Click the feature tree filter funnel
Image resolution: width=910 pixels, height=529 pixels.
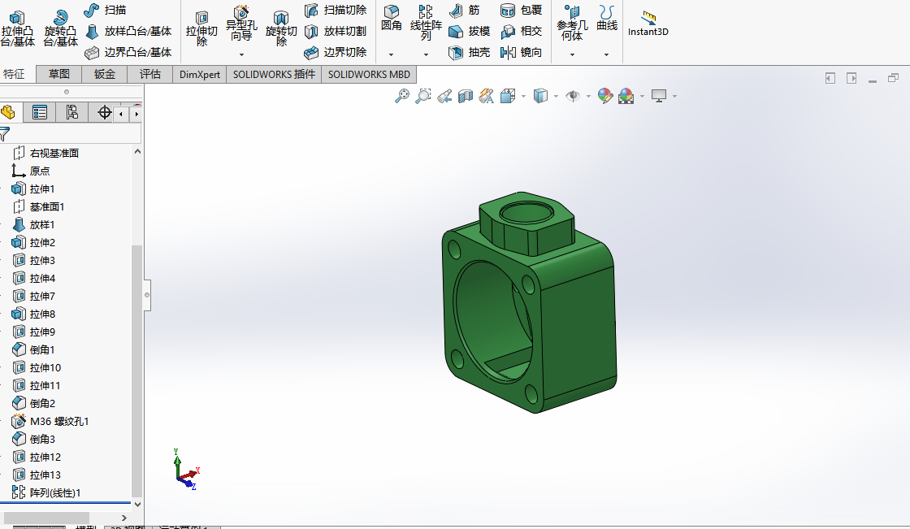click(5, 134)
